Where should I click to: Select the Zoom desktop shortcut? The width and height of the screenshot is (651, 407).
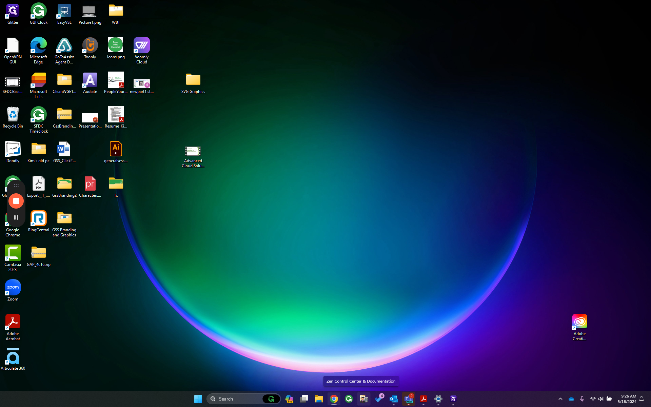[13, 291]
